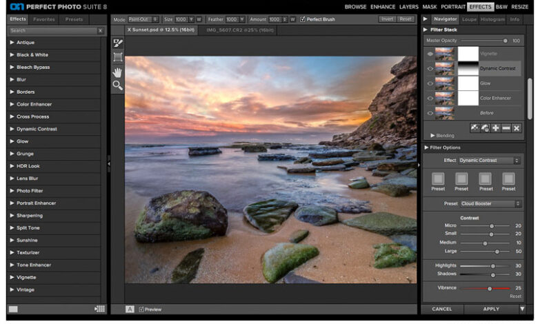Image resolution: width=538 pixels, height=324 pixels.
Task: Toggle visibility of the Glow layer
Action: pyautogui.click(x=430, y=83)
